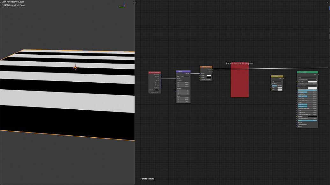Click the area split arrows between viewport and node editor
The width and height of the screenshot is (330, 185).
[135, 3]
